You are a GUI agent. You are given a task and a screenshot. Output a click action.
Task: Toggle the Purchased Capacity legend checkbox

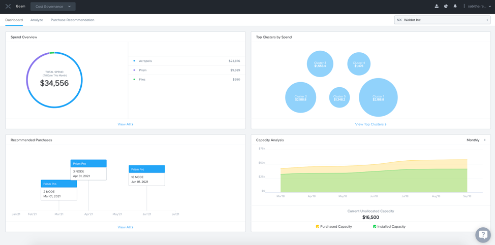318,227
